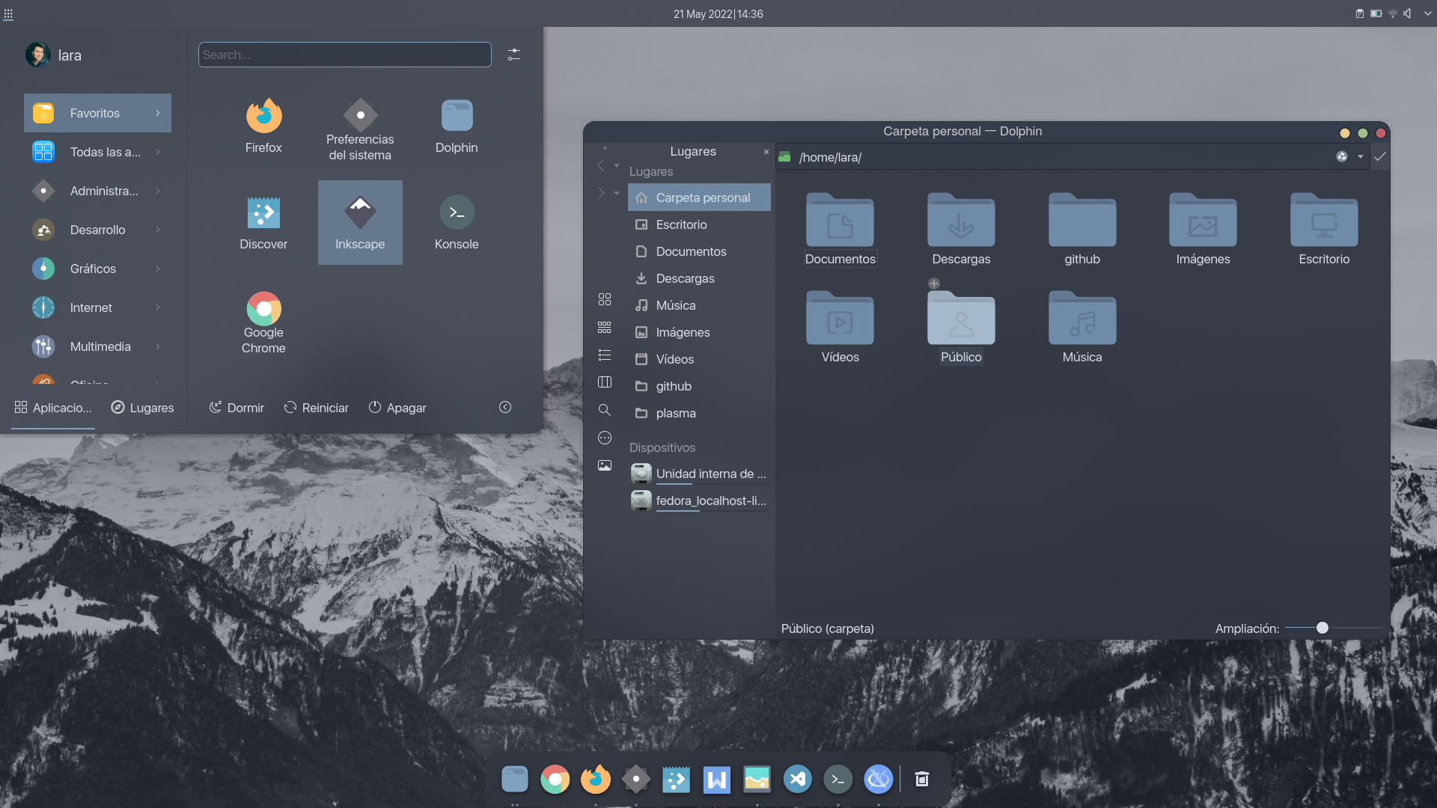Switch Dolphin to details list view
The height and width of the screenshot is (808, 1437).
click(x=605, y=355)
